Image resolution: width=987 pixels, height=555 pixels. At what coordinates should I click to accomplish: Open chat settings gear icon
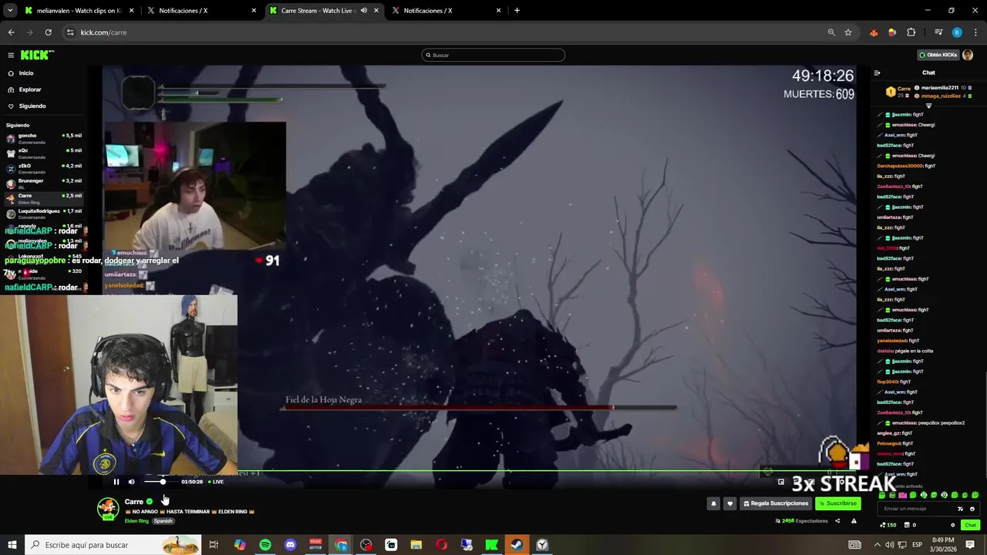coord(952,525)
